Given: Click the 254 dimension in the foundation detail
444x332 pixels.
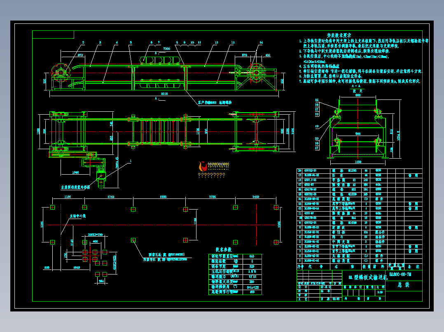Looking at the screenshot, I should (101, 281).
